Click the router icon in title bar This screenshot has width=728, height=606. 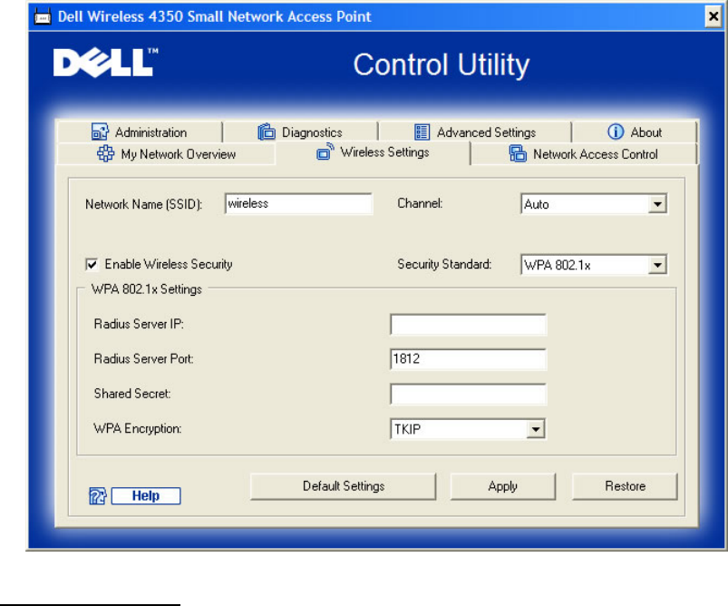pyautogui.click(x=43, y=16)
